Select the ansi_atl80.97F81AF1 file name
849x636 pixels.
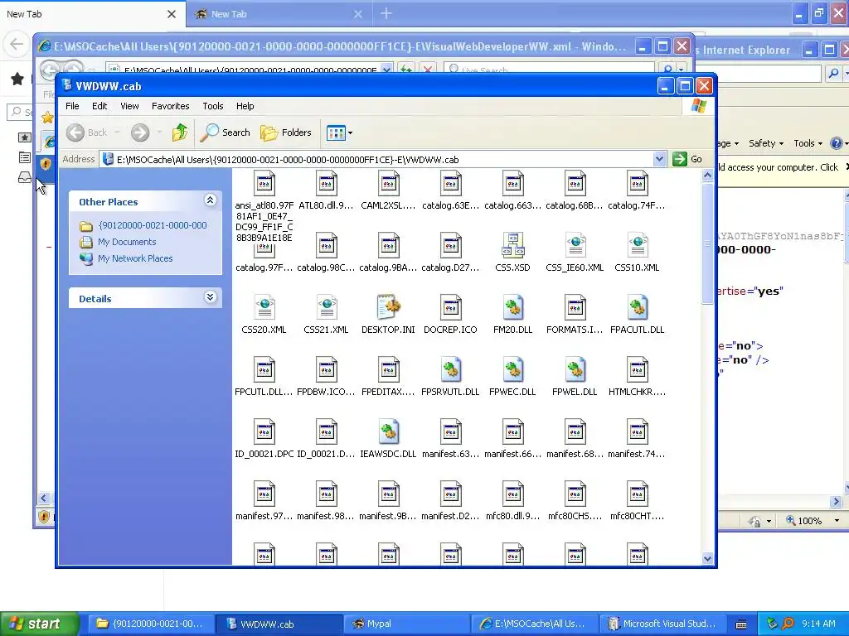264,222
